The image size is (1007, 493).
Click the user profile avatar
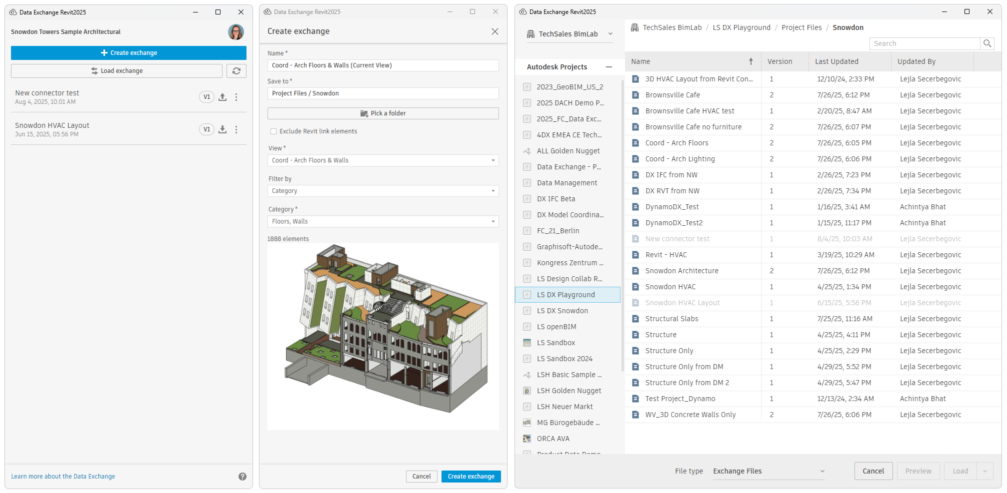coord(236,32)
